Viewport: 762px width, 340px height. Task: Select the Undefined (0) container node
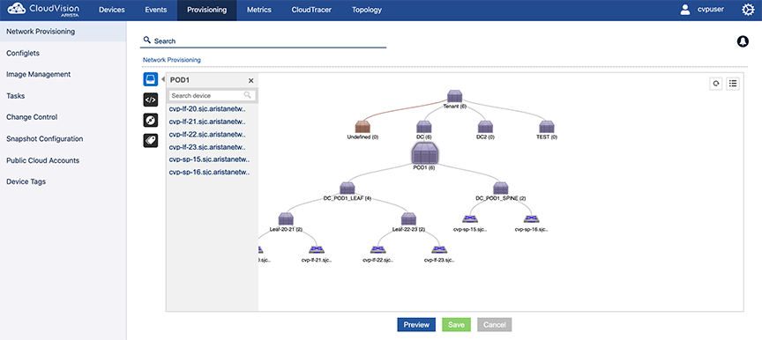(362, 127)
